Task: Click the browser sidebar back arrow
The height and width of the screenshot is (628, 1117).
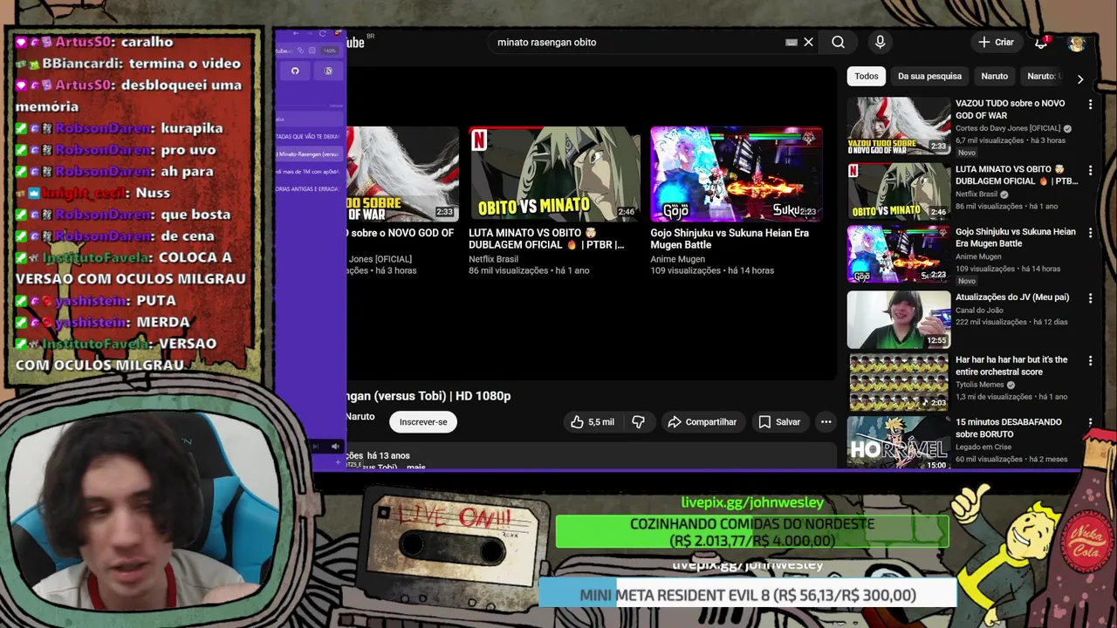Action: [x=296, y=33]
